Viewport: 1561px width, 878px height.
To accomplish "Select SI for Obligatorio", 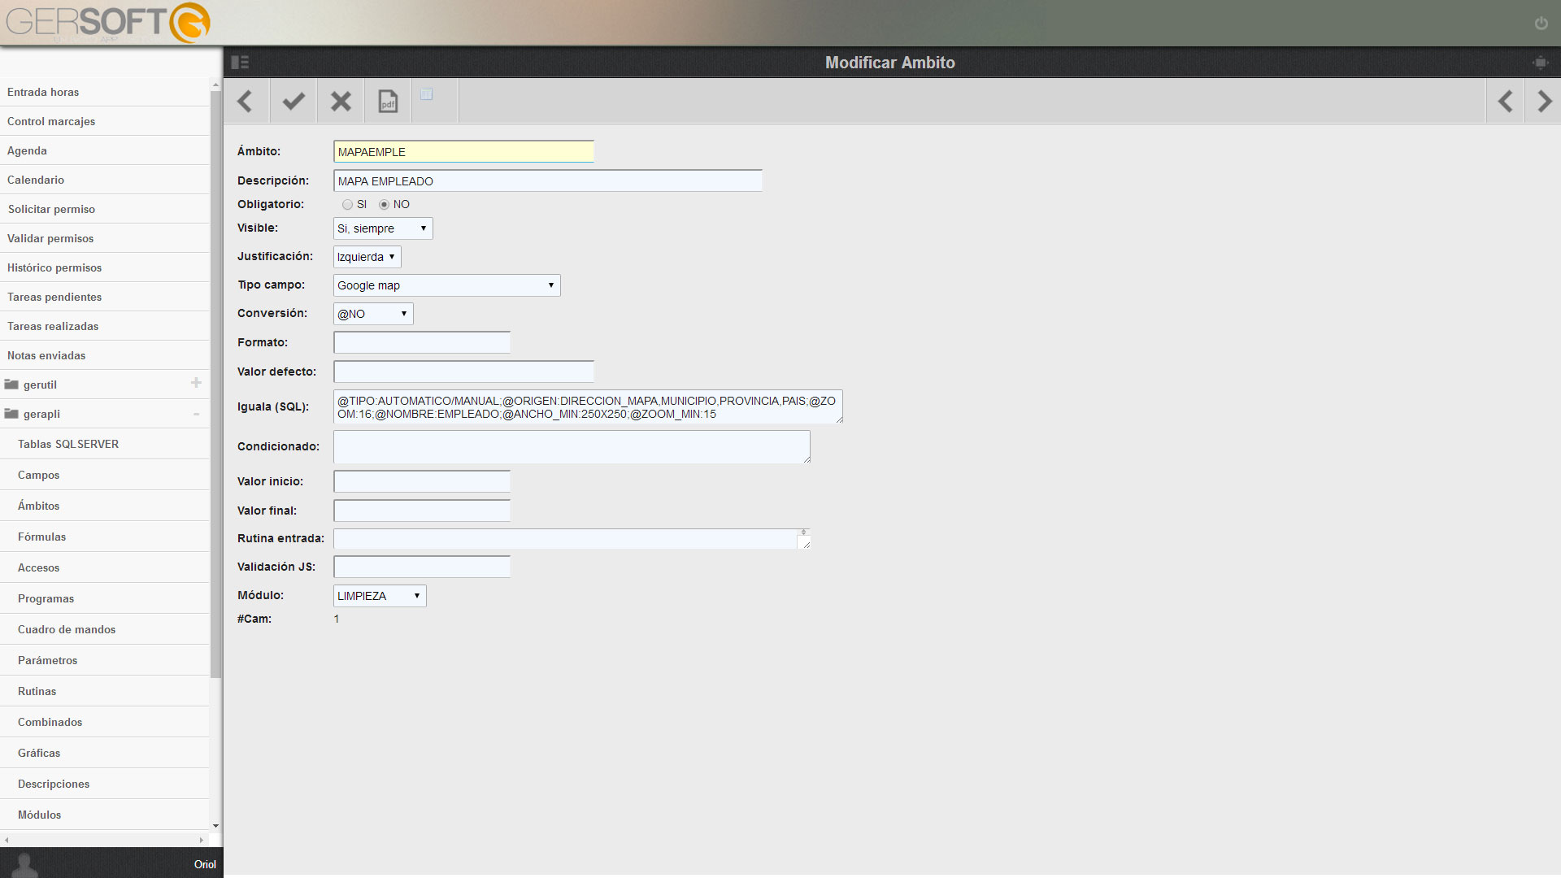I will click(x=348, y=205).
